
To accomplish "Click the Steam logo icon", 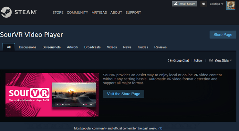I will [x=6, y=12].
